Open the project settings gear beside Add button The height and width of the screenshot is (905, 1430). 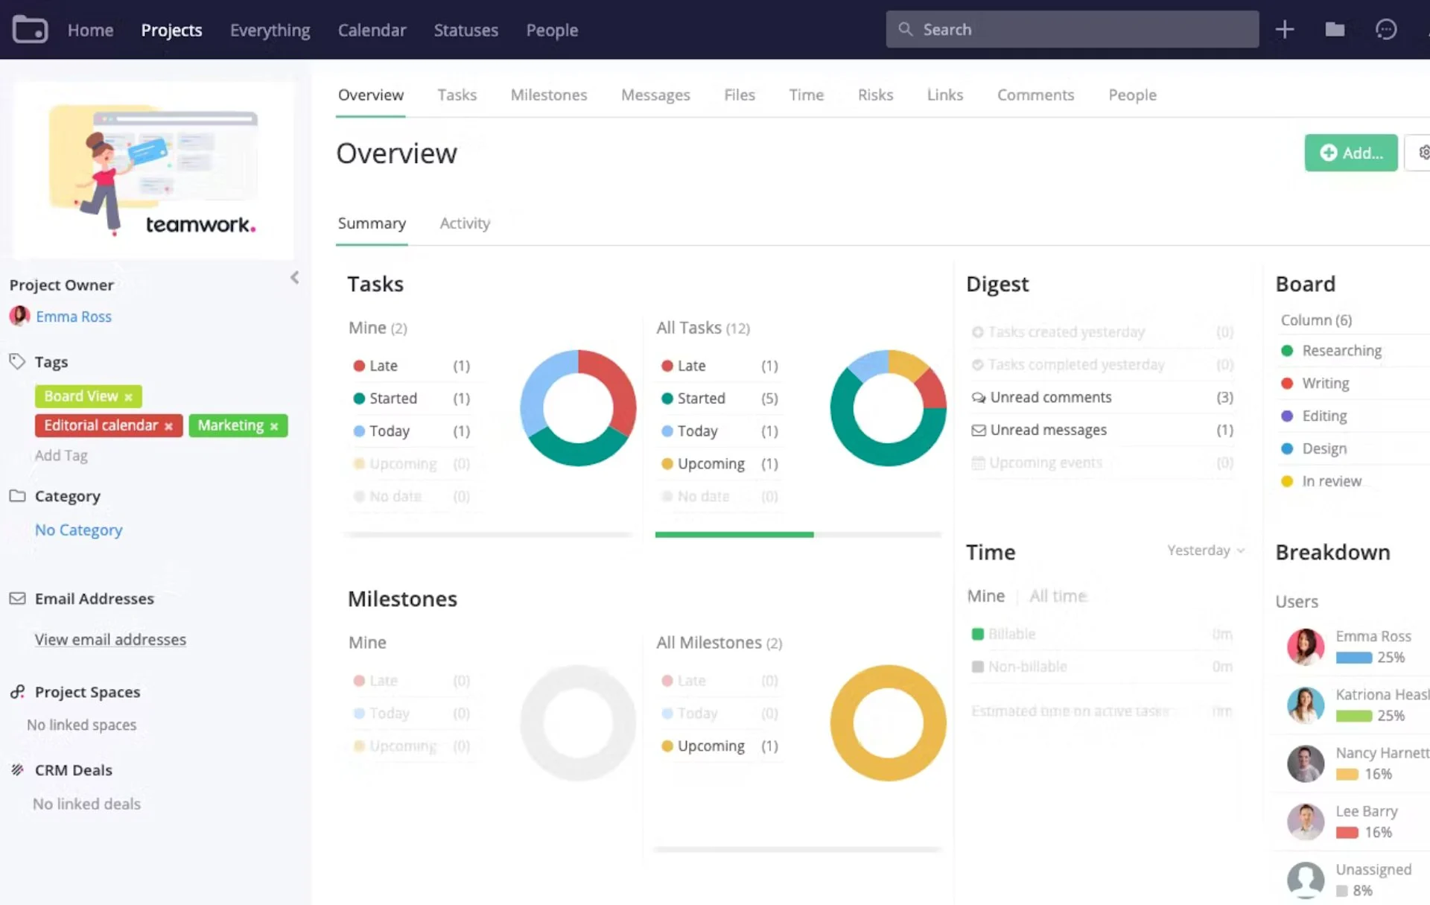point(1423,152)
